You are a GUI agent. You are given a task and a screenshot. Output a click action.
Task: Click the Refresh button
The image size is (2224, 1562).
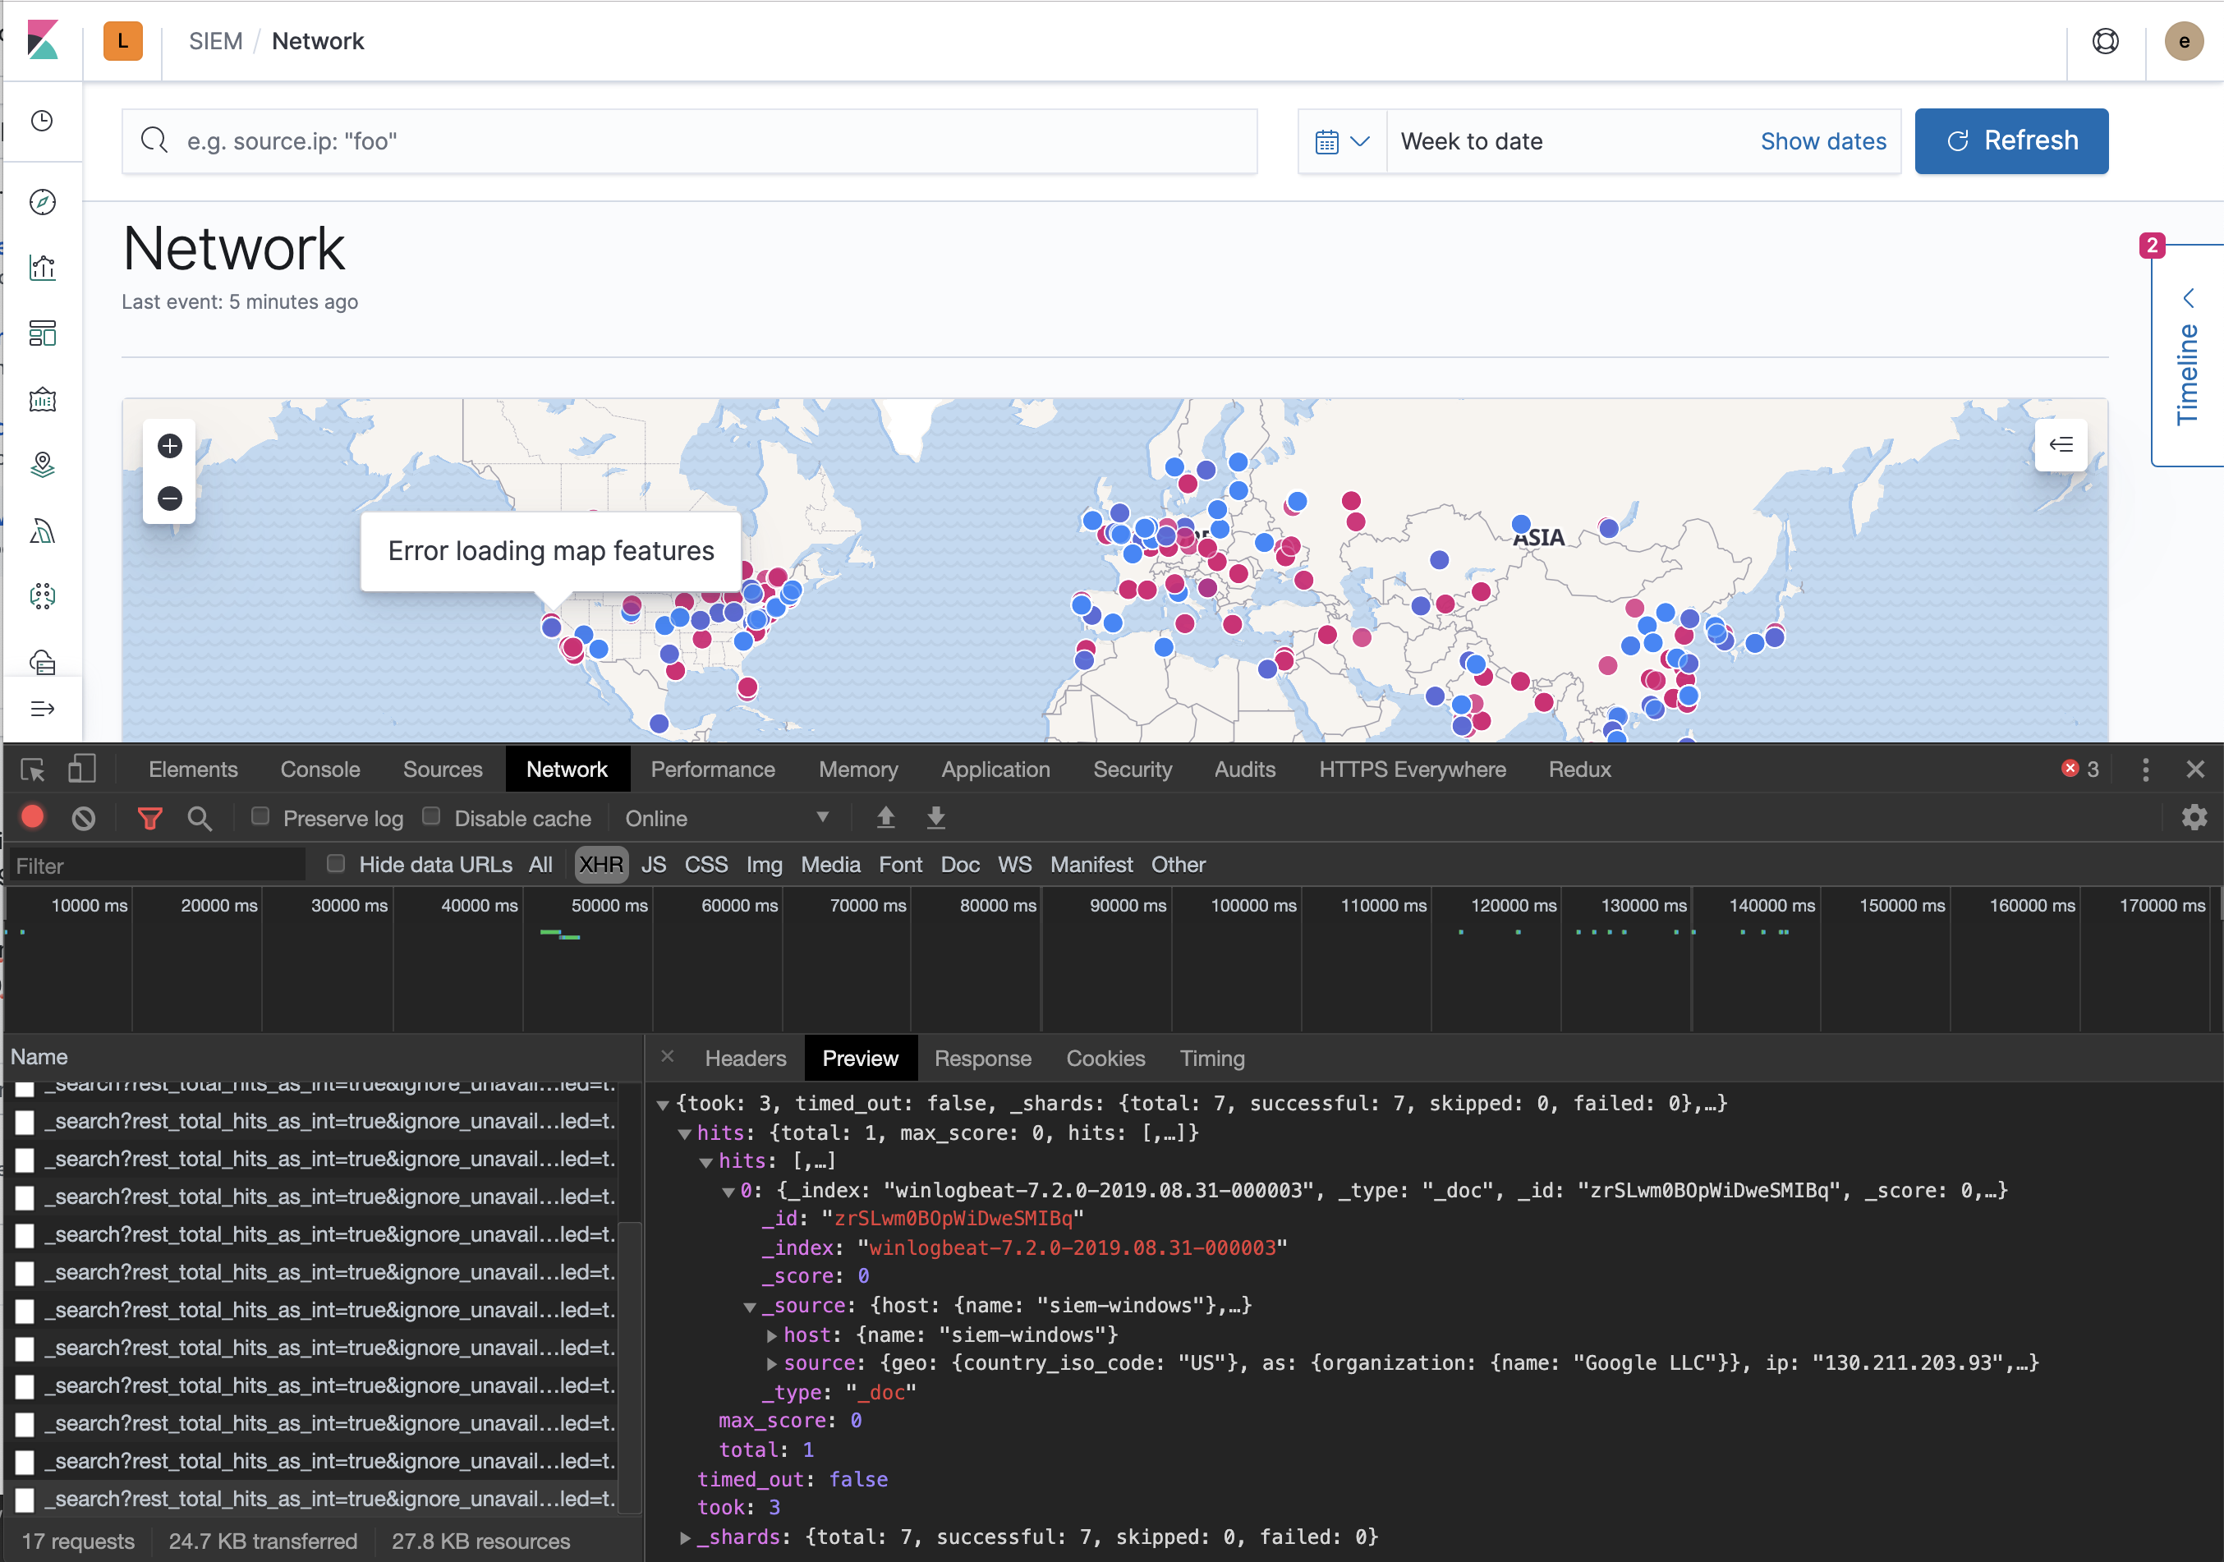pyautogui.click(x=2011, y=140)
